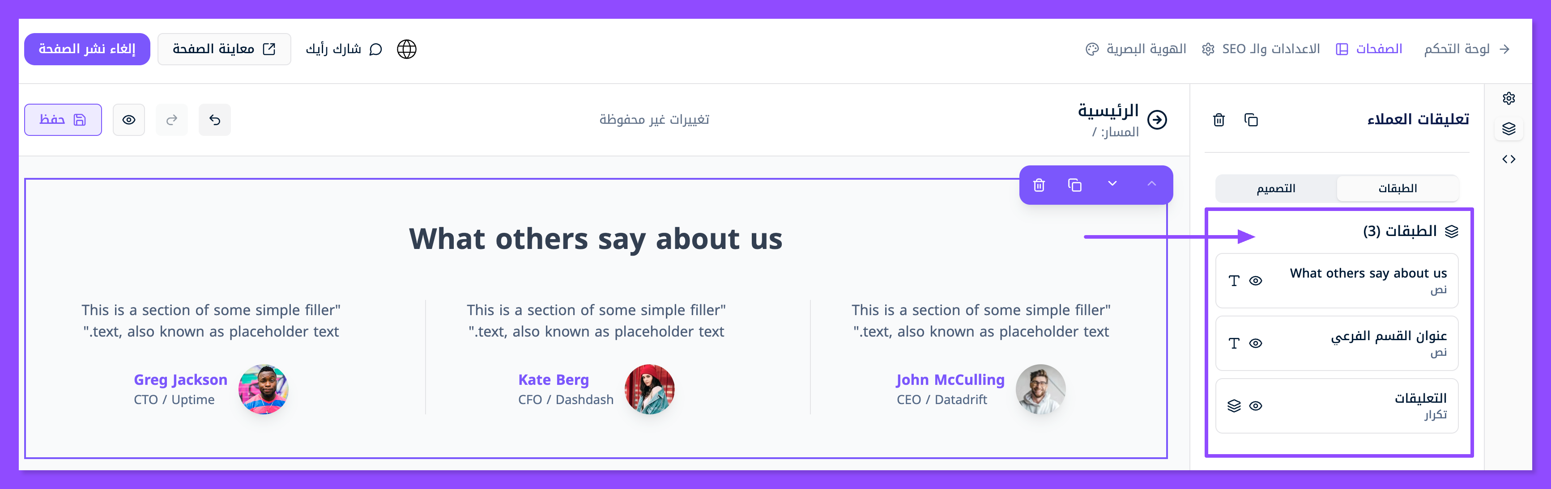
Task: Open the layers stack sidebar icon
Action: pyautogui.click(x=1508, y=129)
